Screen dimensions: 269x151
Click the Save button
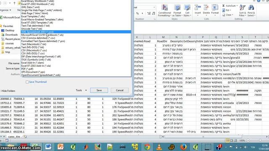click(99, 90)
